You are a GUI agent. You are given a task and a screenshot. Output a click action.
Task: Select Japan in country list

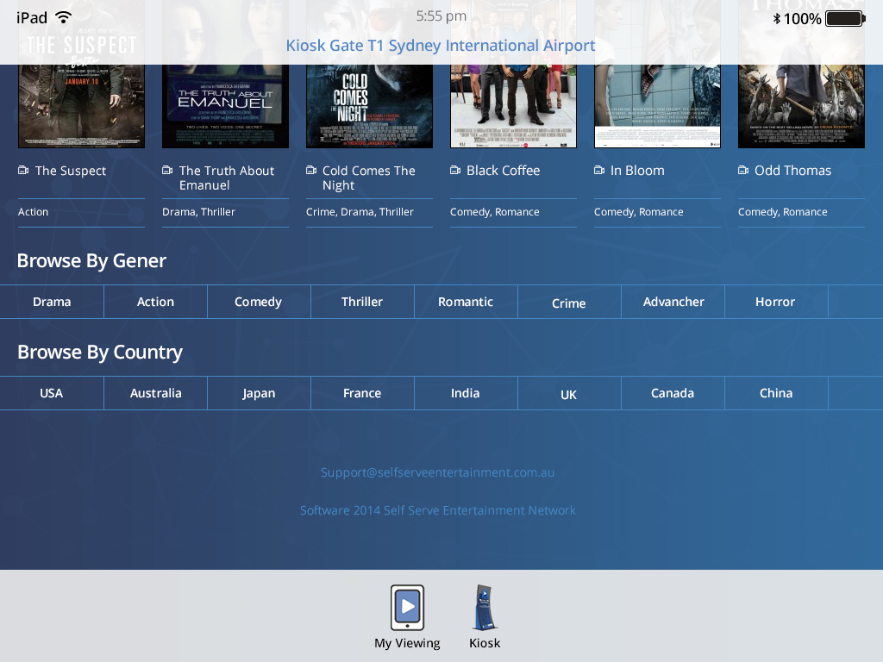click(259, 393)
